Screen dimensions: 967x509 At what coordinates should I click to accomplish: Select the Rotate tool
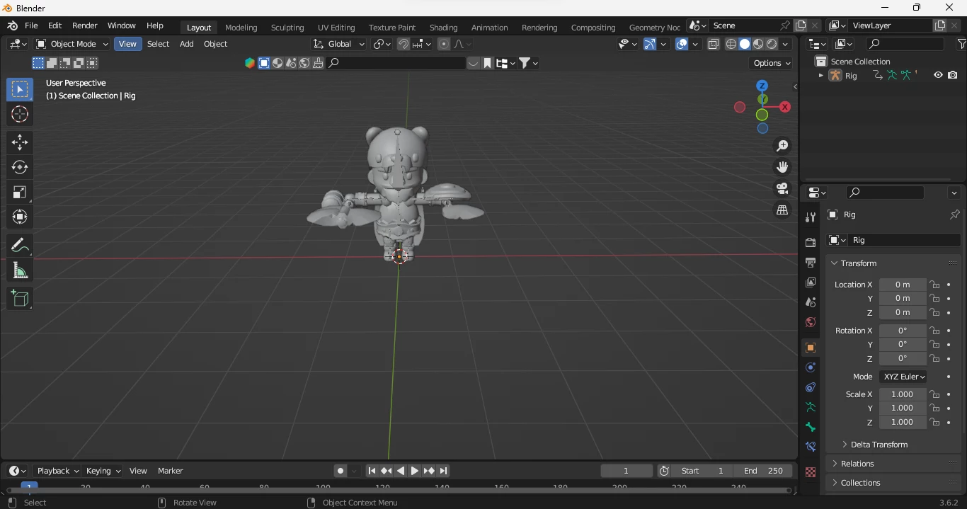[20, 167]
